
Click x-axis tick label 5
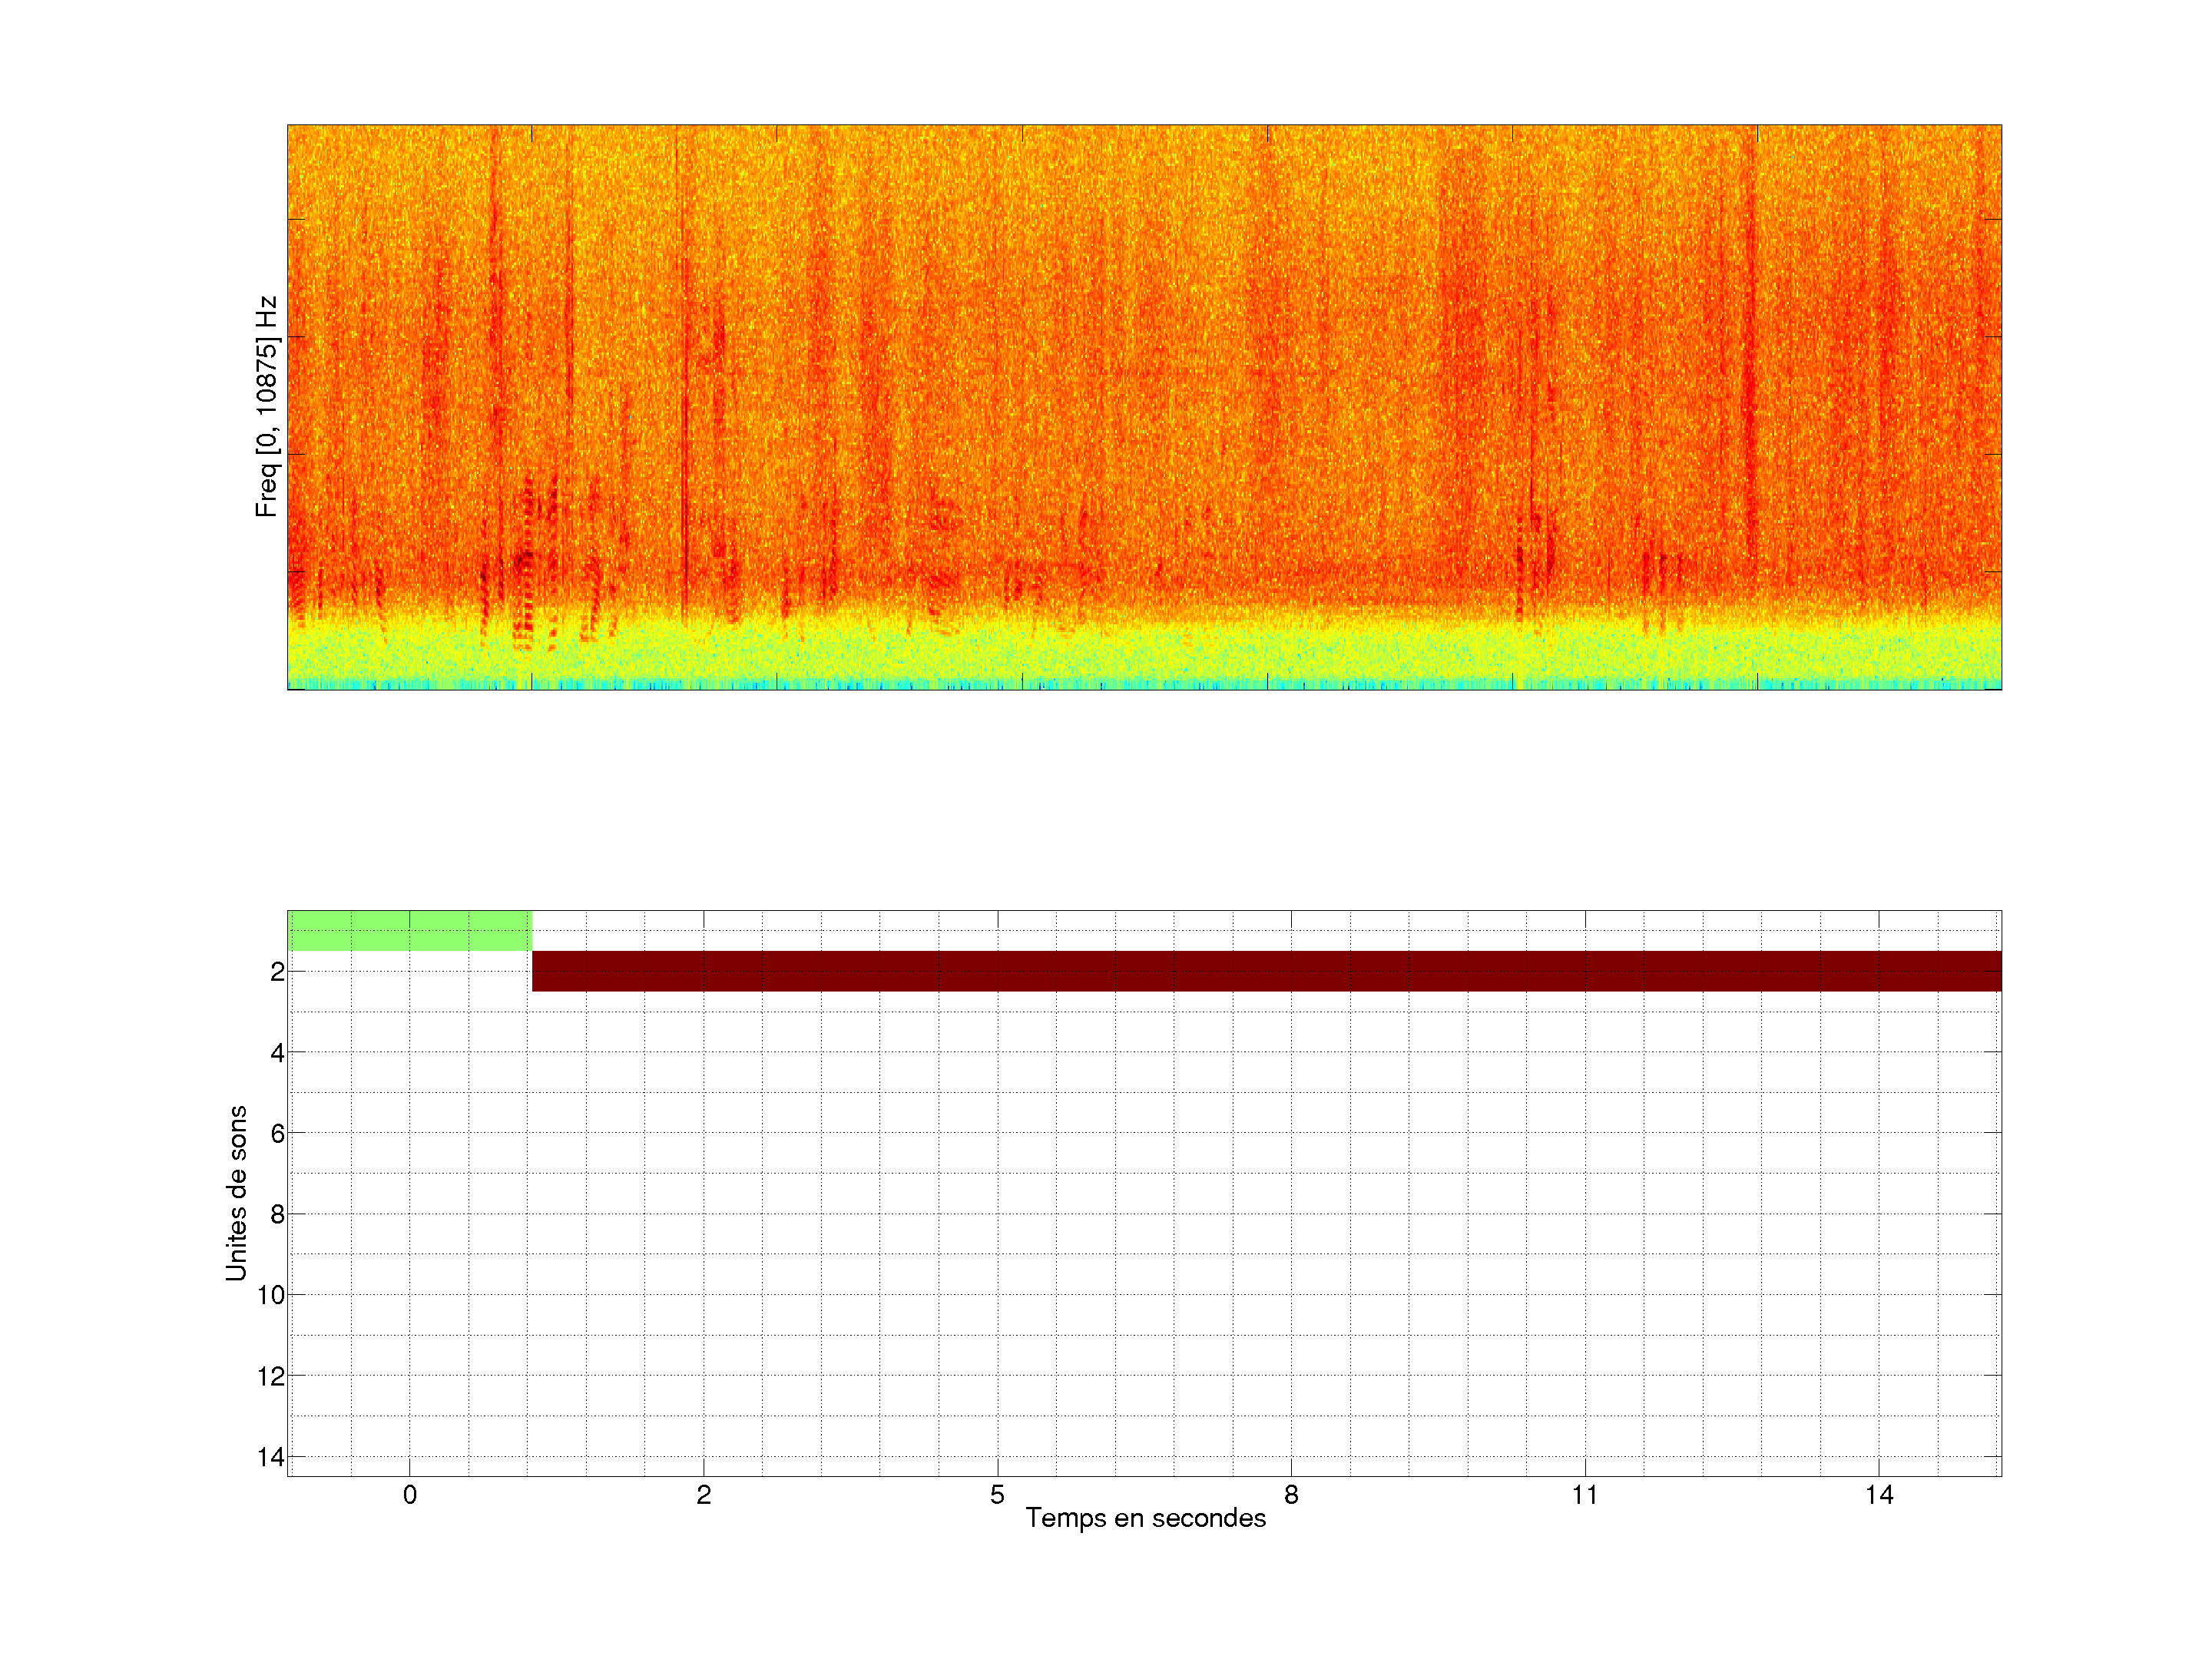click(997, 1495)
